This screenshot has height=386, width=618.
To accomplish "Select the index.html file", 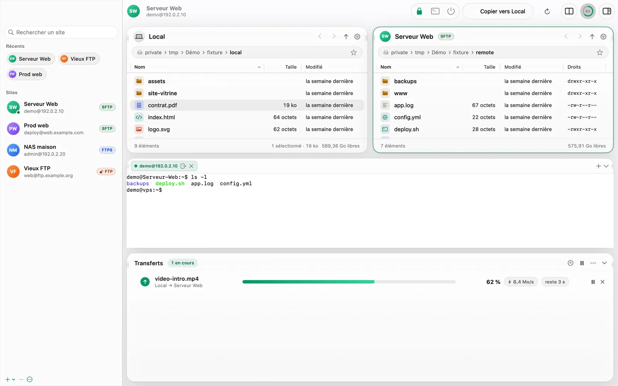I will click(247, 117).
